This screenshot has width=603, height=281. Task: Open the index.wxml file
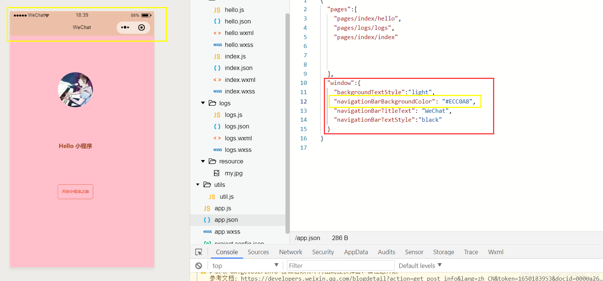240,80
